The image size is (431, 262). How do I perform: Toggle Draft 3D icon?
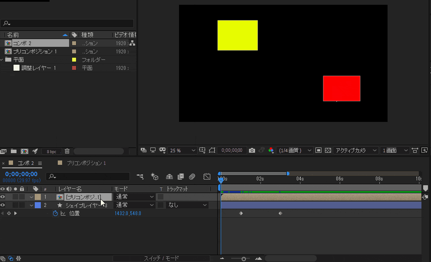pyautogui.click(x=155, y=177)
